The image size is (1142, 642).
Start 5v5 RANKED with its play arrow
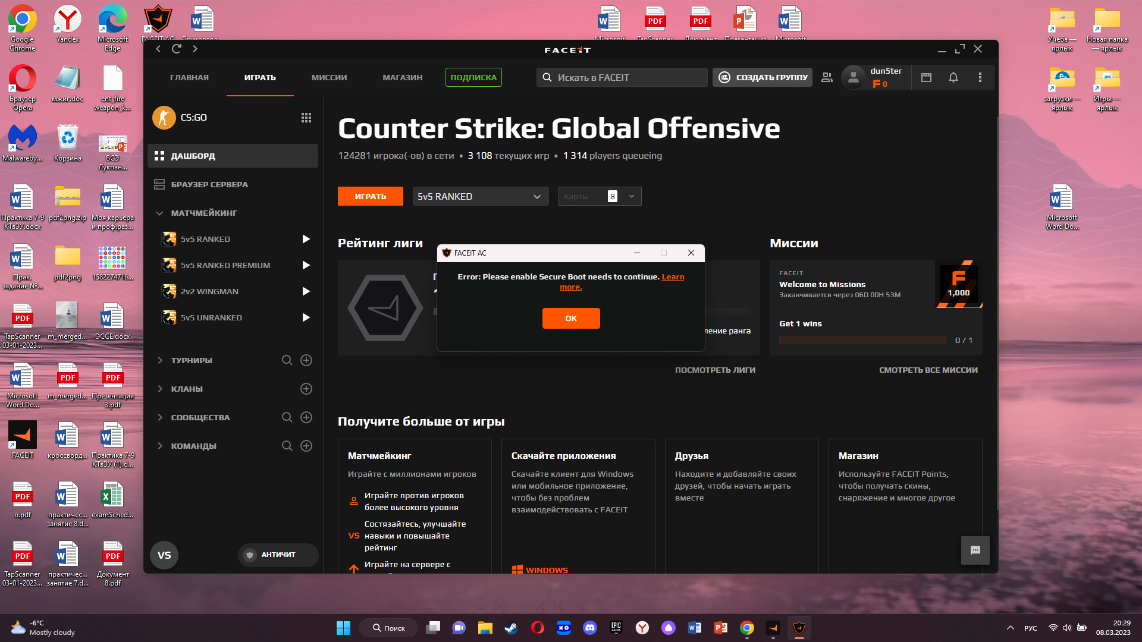(306, 239)
